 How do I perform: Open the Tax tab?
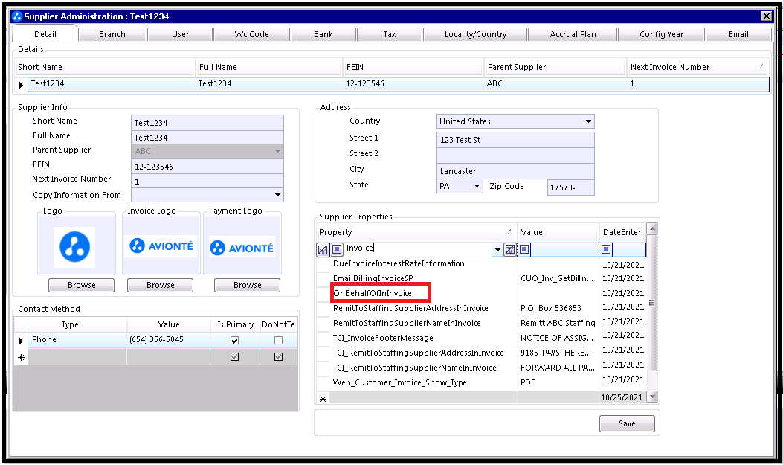click(x=390, y=34)
